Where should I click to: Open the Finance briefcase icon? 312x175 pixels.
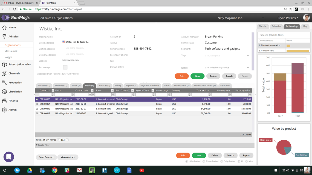tap(4, 101)
